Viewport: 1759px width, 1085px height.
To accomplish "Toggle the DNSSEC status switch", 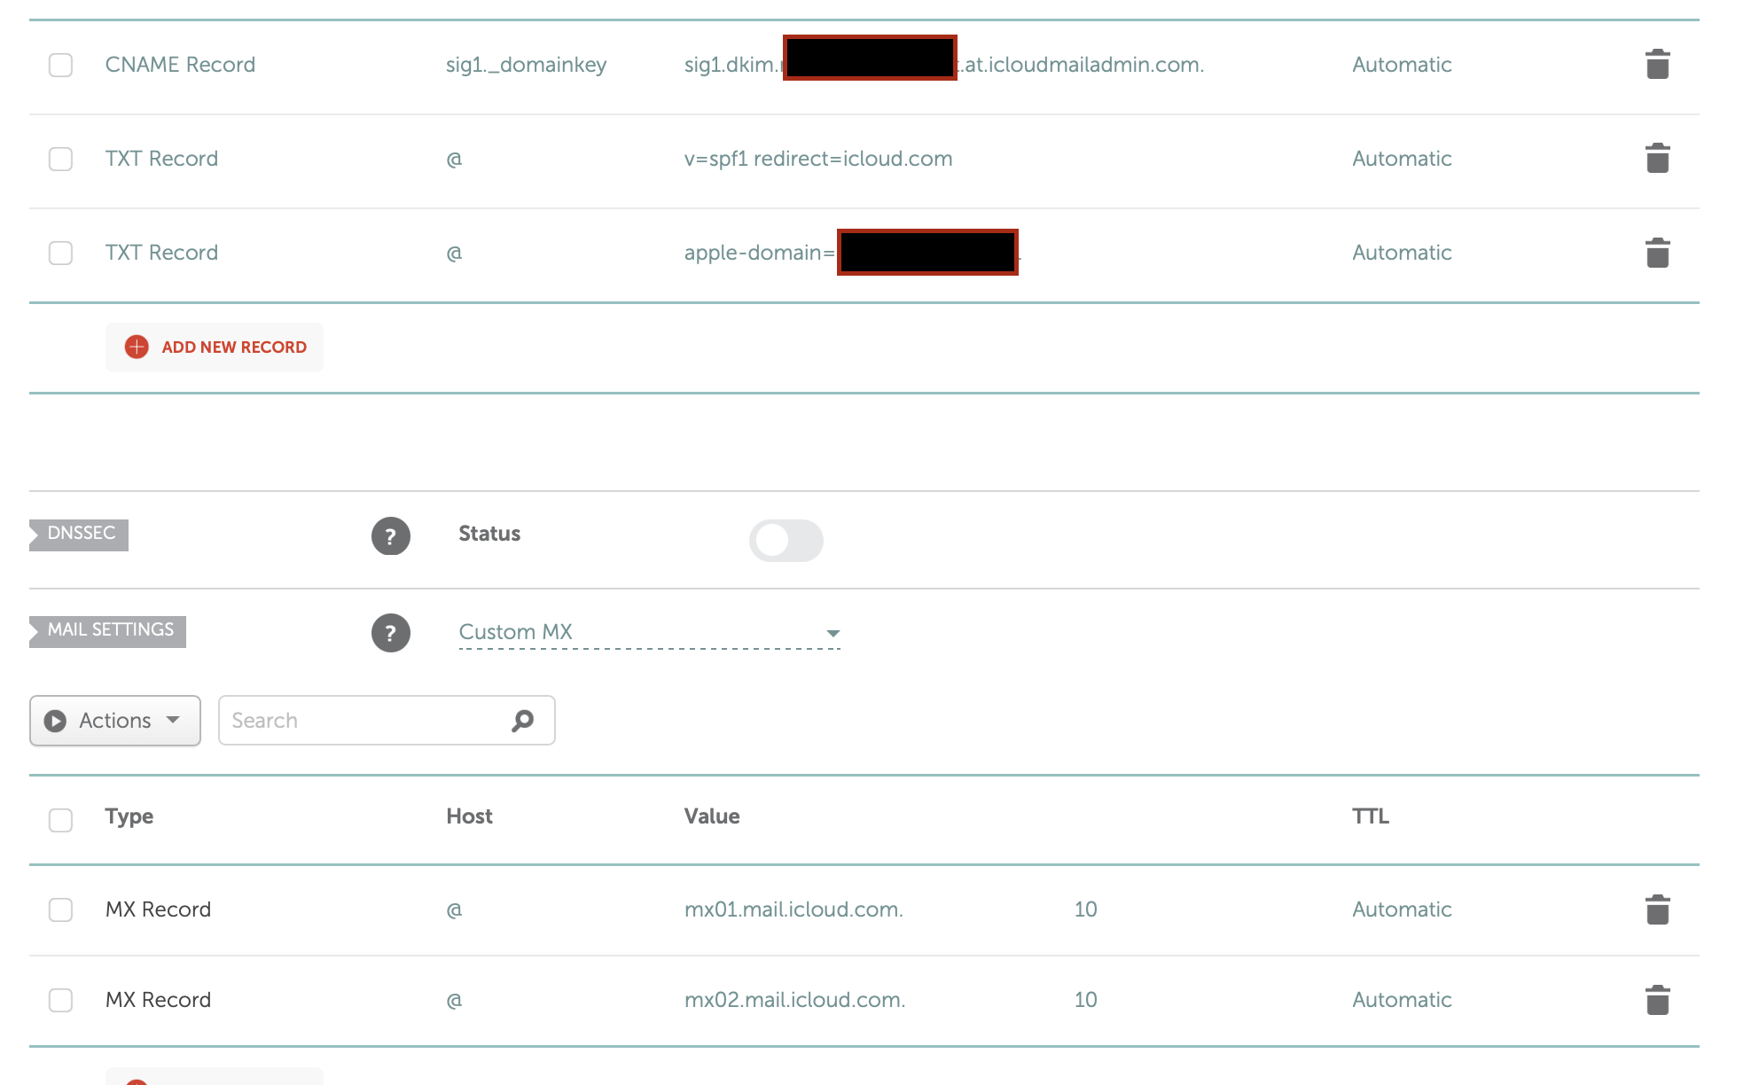I will [x=786, y=540].
